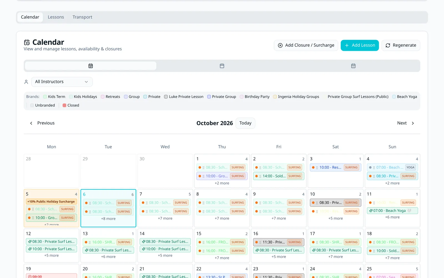Toggle the Kids Holidays brand filter
Image resolution: width=444 pixels, height=278 pixels.
(83, 97)
